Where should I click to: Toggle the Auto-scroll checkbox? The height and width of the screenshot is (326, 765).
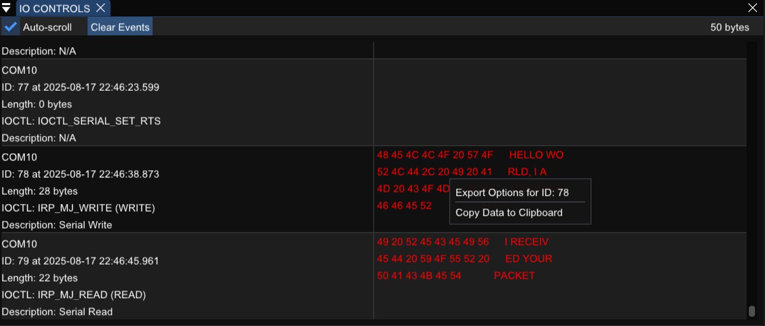pos(10,27)
